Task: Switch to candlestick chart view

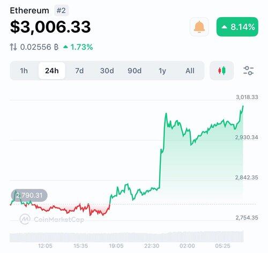Action: [x=222, y=71]
